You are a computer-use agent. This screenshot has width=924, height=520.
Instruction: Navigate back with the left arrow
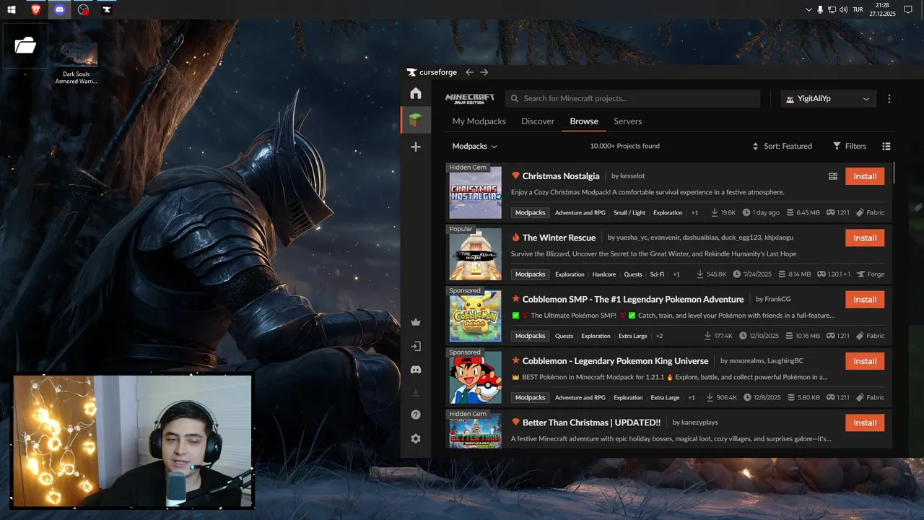click(x=469, y=72)
